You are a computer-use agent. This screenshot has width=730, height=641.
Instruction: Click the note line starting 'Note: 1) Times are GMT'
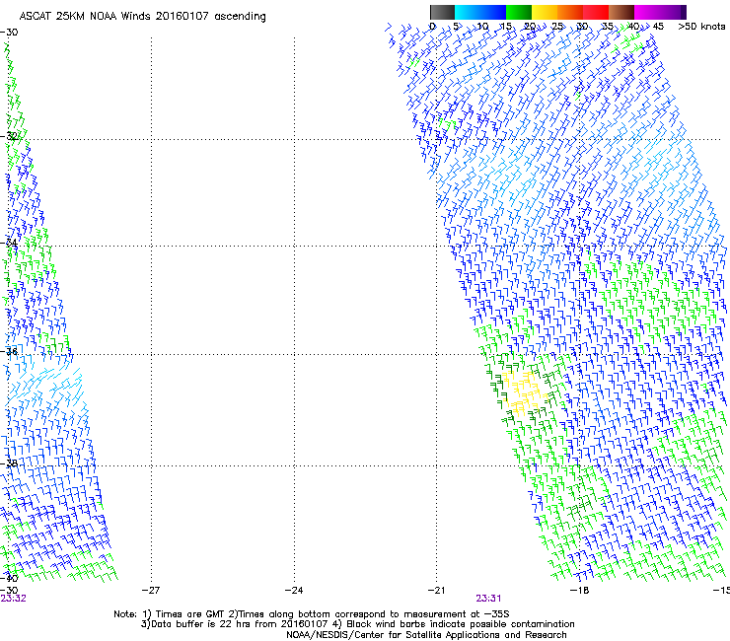[x=312, y=614]
